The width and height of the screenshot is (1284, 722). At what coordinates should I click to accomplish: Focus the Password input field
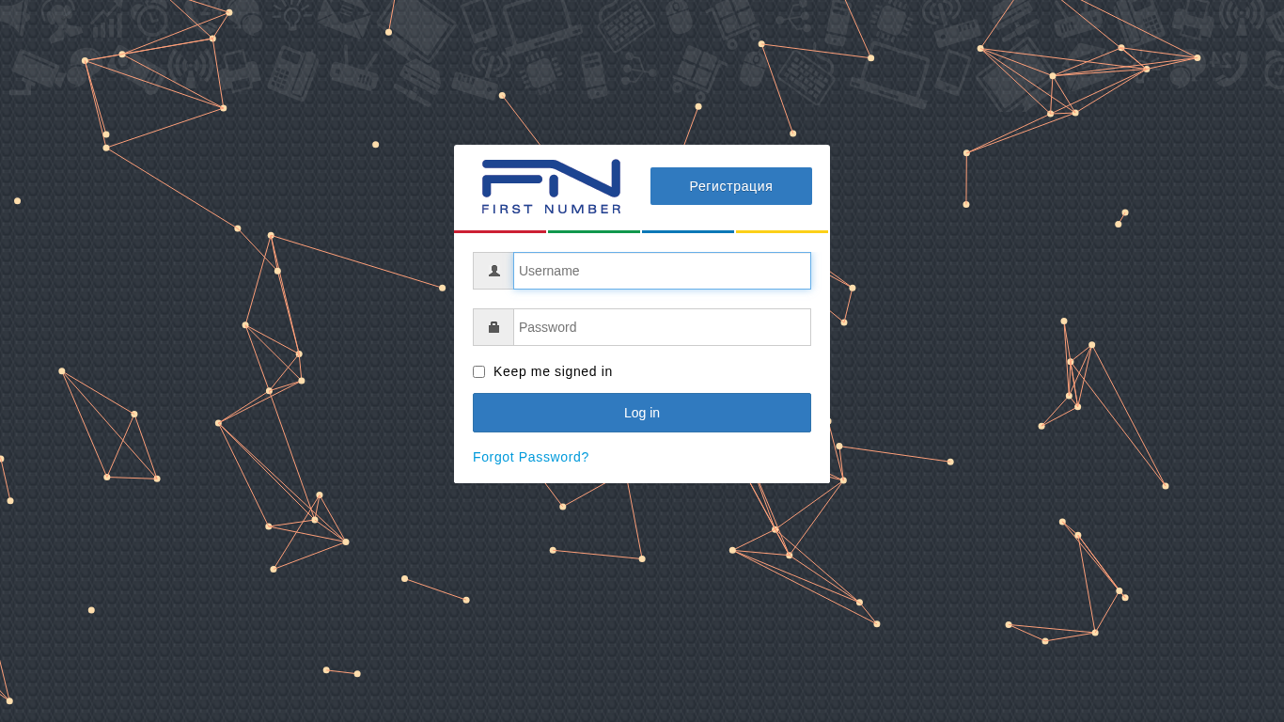coord(662,327)
